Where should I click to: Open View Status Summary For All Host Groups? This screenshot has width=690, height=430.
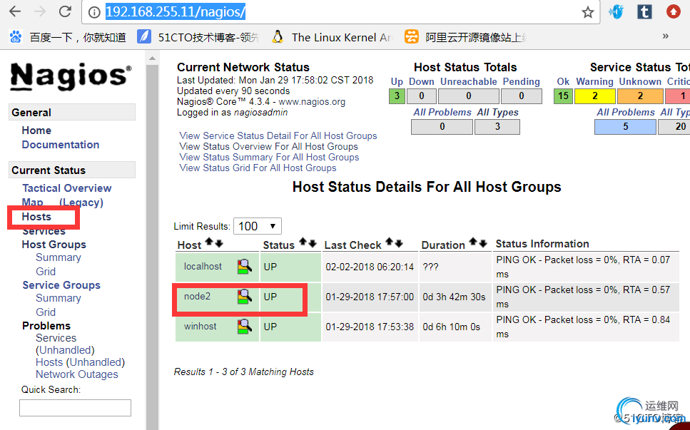pos(269,157)
